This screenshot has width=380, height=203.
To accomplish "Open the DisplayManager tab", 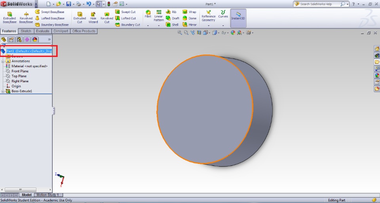I will coord(35,40).
